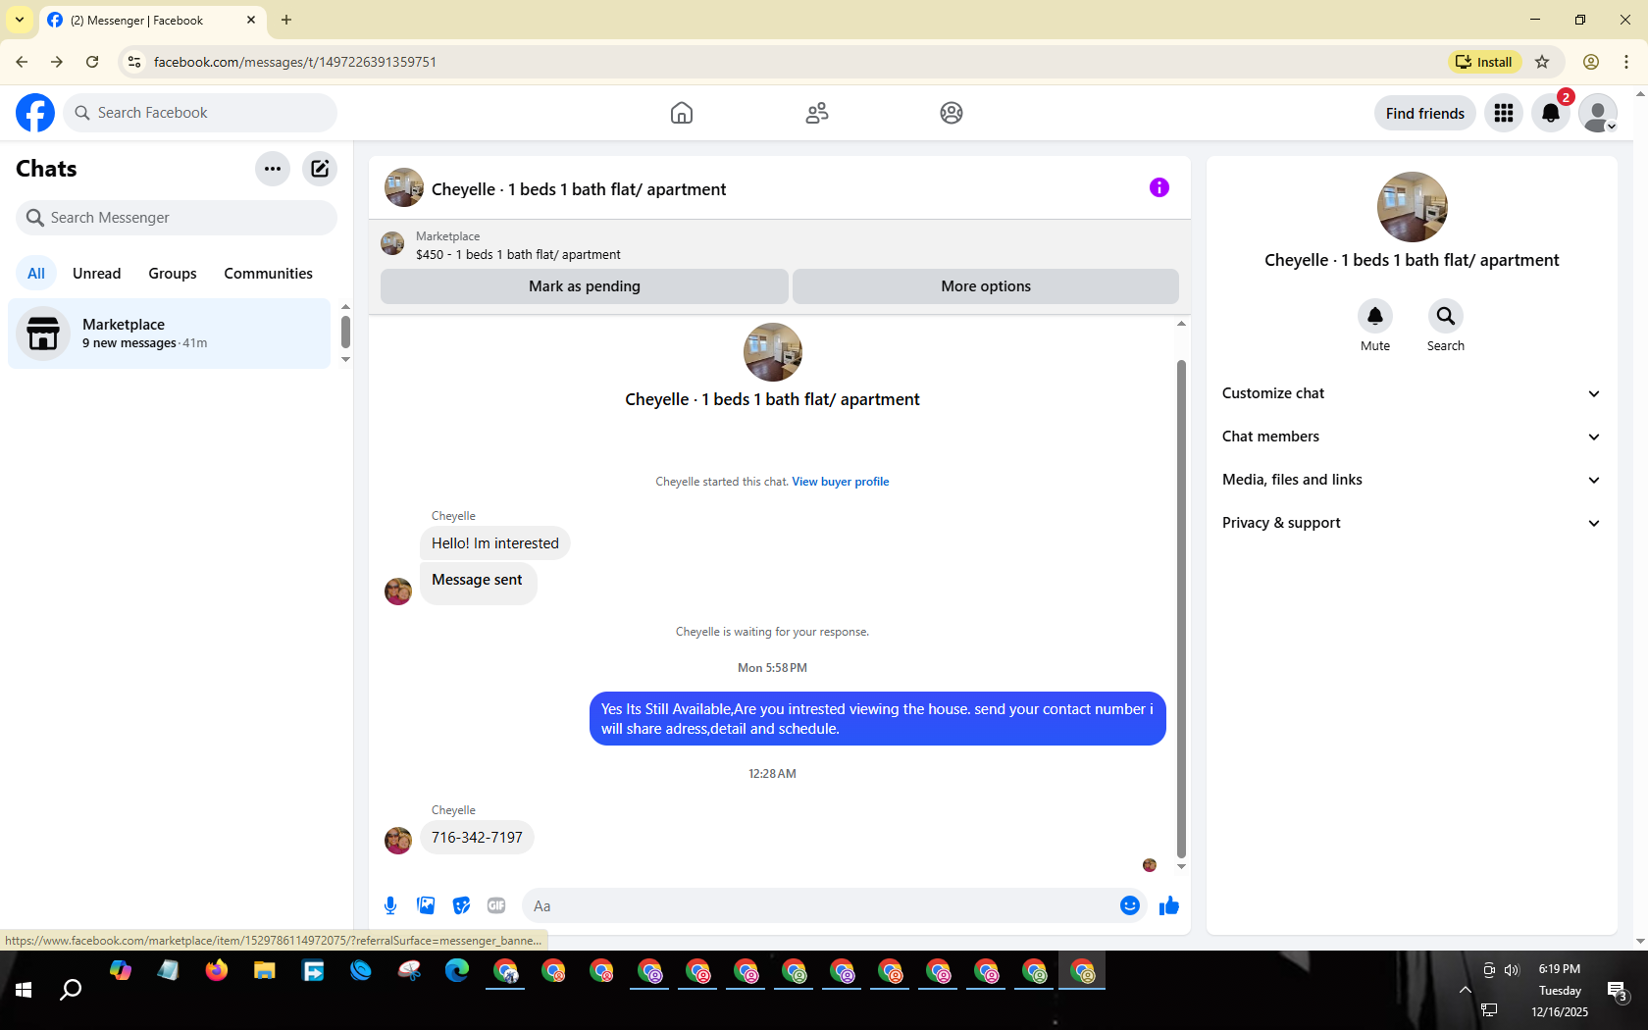Screen dimensions: 1648x1030
Task: Expand Media, files and links section
Action: point(1411,480)
